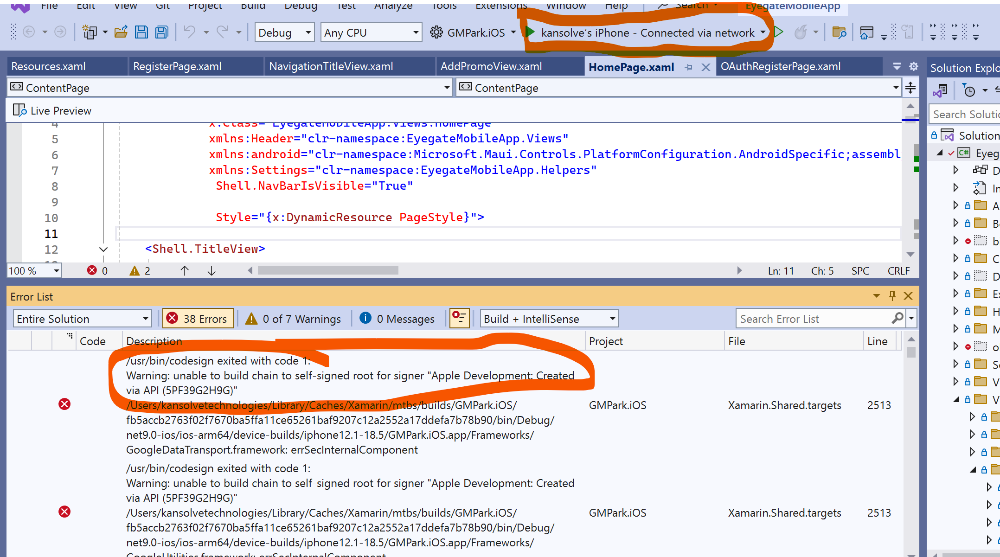This screenshot has height=557, width=1000.
Task: Pin the Error List panel
Action: tap(892, 295)
